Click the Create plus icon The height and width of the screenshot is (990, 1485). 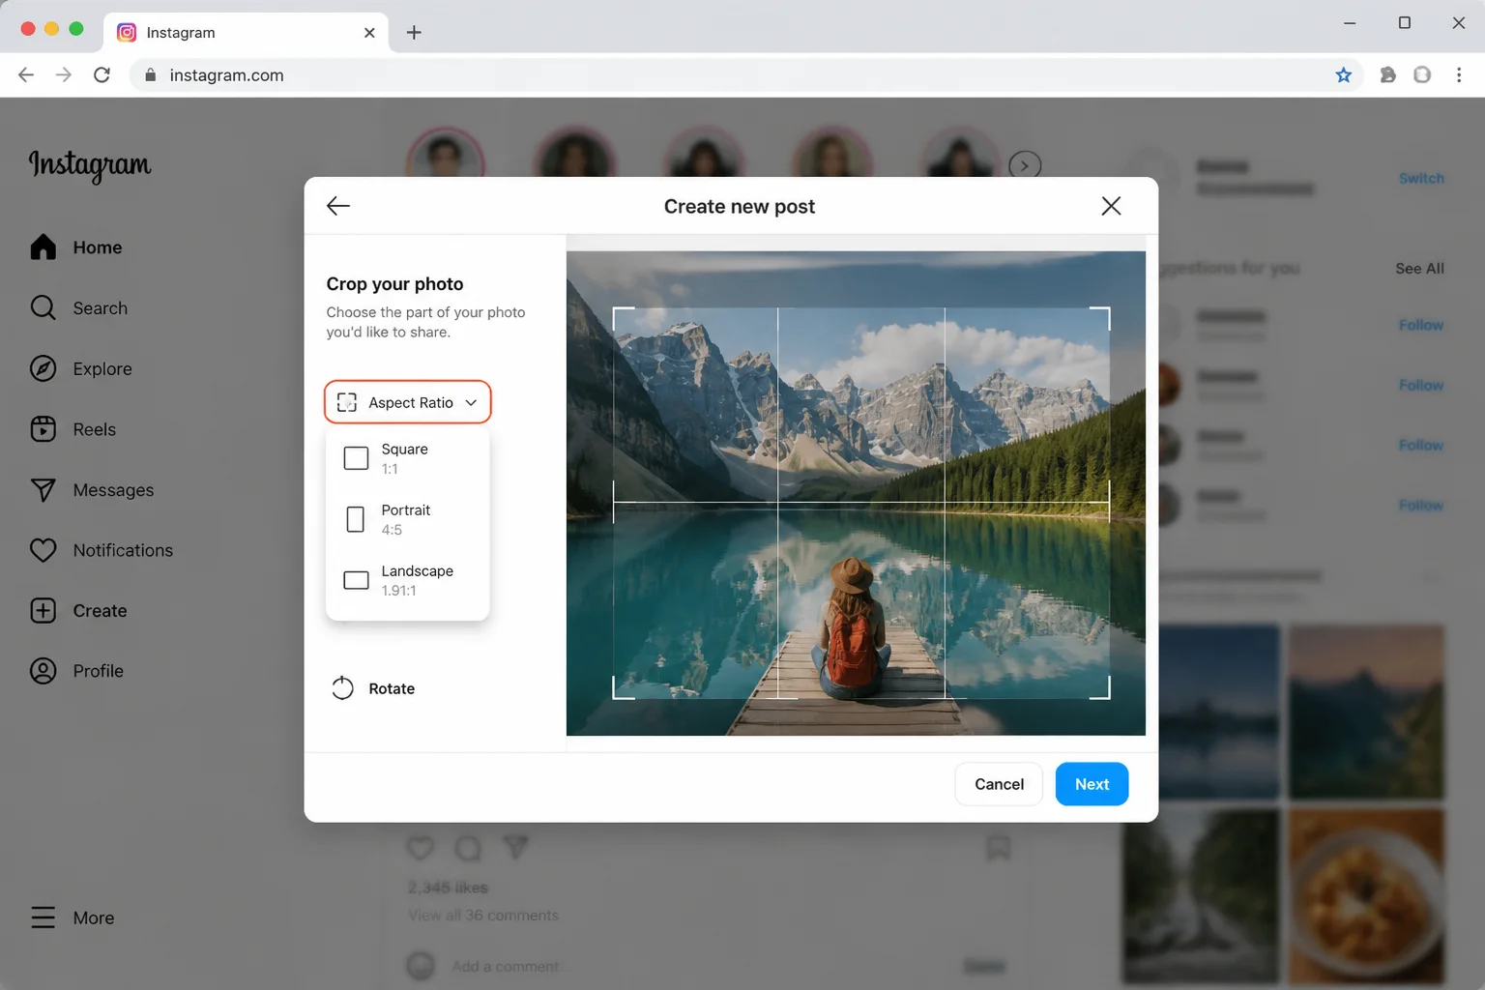pos(43,611)
